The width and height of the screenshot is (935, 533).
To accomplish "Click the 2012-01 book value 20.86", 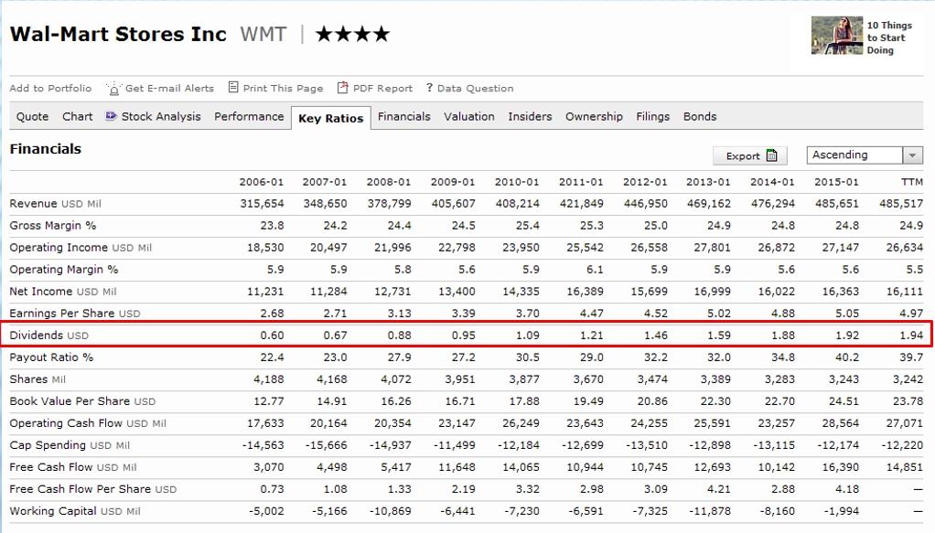I will coord(652,401).
